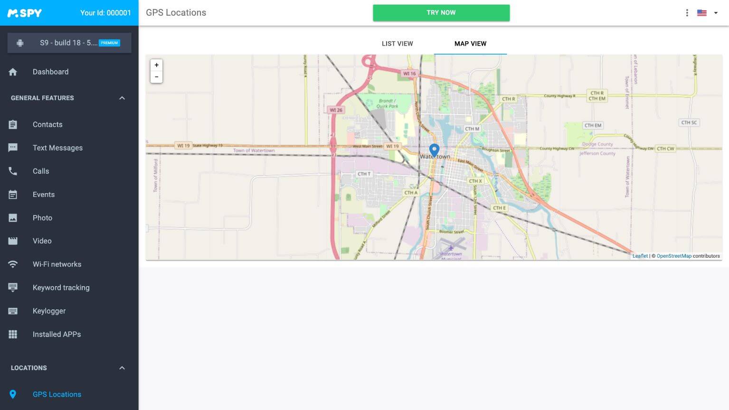Select the blue location pin on Watertown

(x=434, y=149)
